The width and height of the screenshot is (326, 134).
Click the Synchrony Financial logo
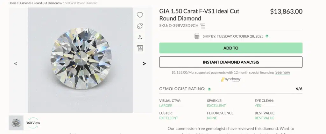click(230, 79)
